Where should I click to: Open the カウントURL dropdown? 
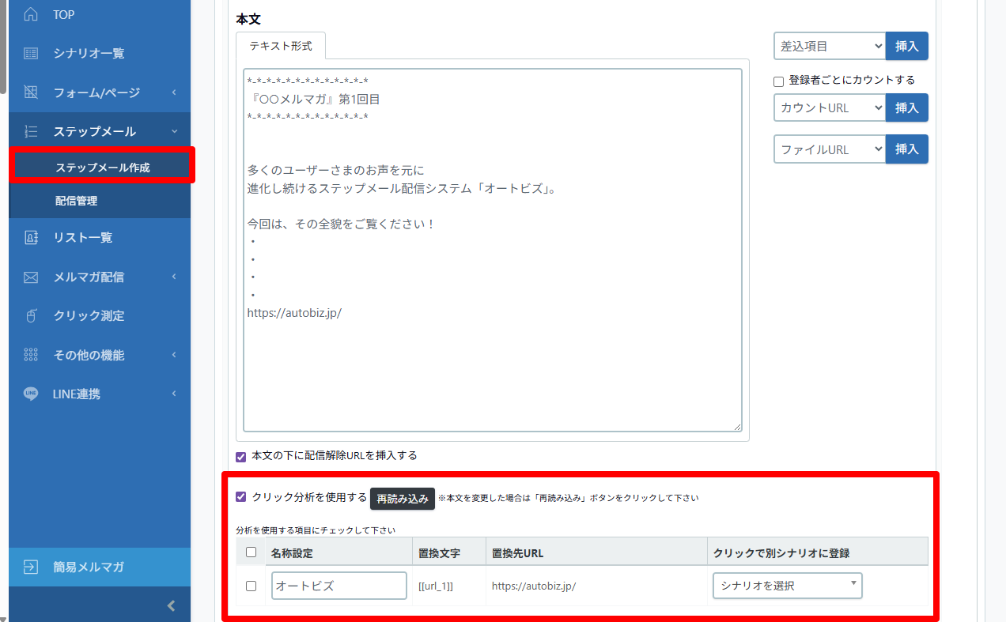(x=829, y=107)
